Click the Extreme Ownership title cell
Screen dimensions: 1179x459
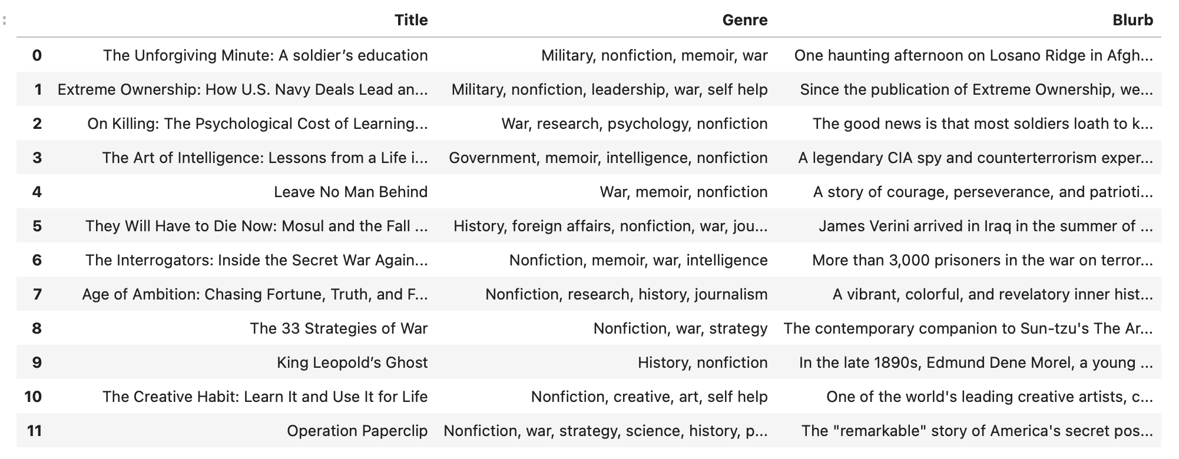pyautogui.click(x=243, y=89)
